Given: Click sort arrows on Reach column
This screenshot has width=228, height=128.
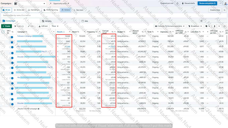Looking at the screenshot, I should 78,32.
